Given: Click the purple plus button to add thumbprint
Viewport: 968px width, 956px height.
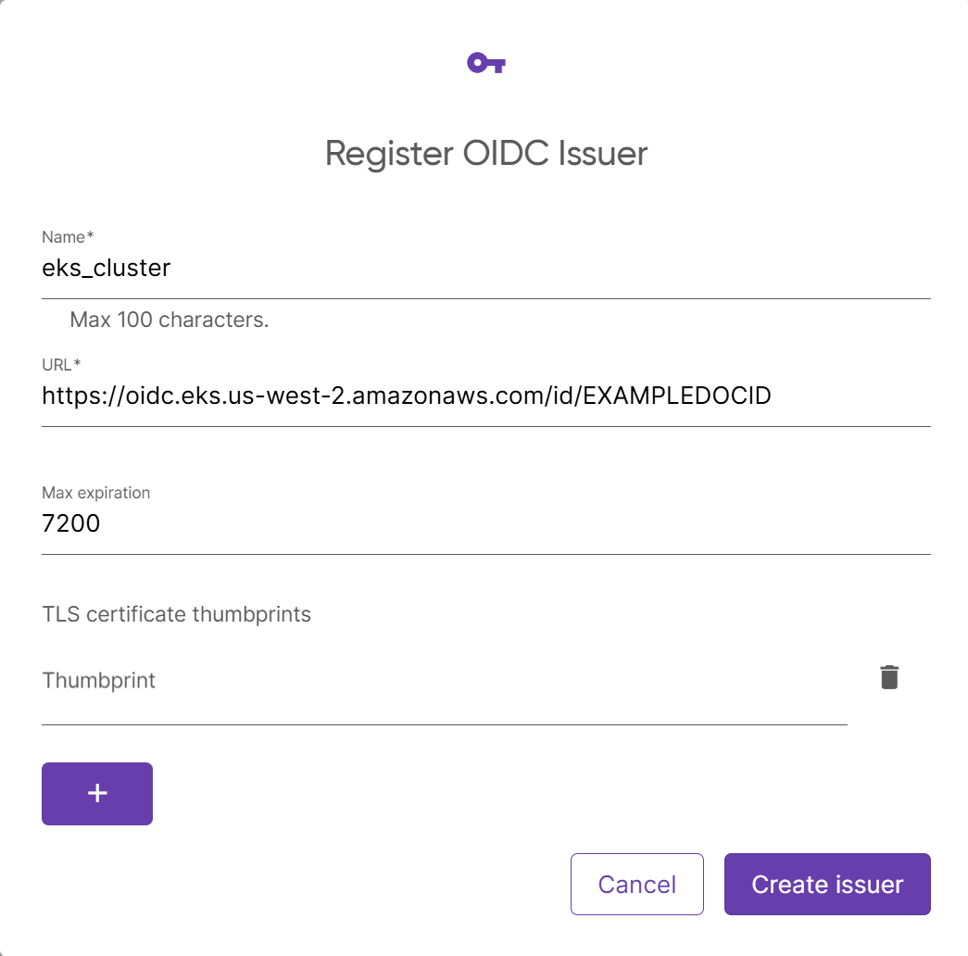Looking at the screenshot, I should click(96, 793).
